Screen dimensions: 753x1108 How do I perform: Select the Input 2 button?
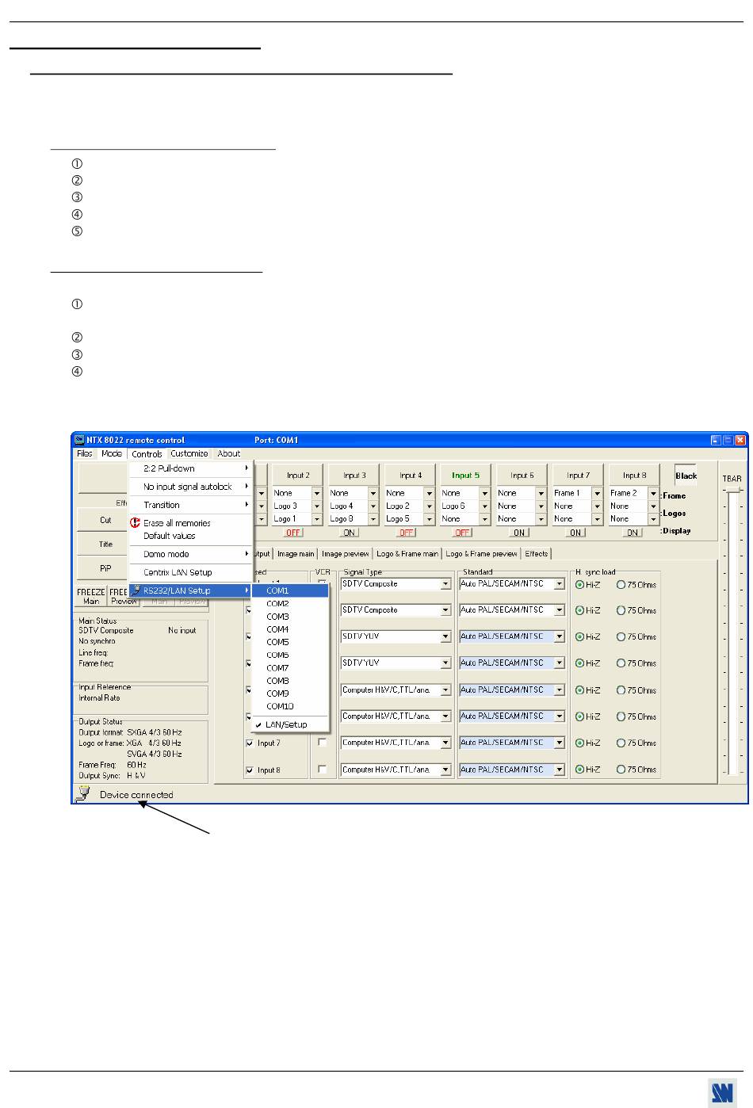298,476
